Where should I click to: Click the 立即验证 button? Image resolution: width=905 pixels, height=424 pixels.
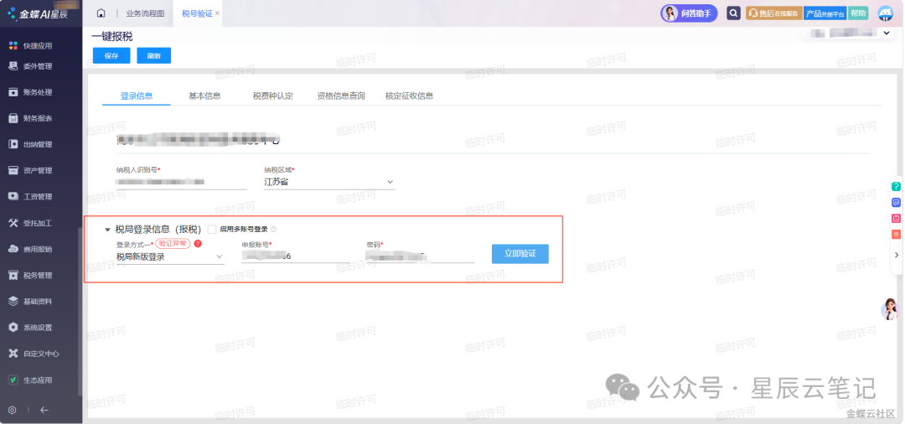[520, 254]
